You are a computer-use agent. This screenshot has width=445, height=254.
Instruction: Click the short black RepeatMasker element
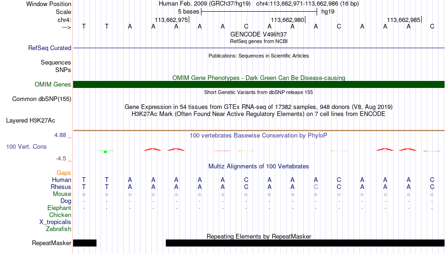click(85, 243)
